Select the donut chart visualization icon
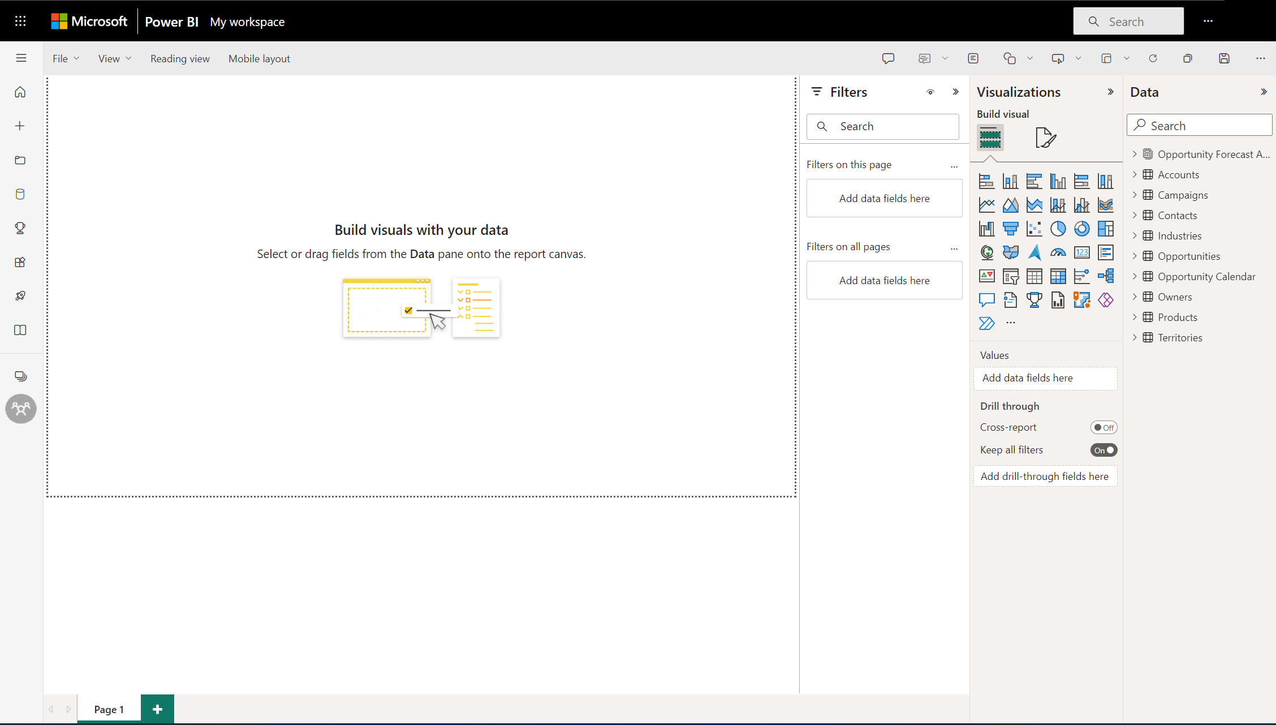The width and height of the screenshot is (1276, 725). pos(1081,229)
